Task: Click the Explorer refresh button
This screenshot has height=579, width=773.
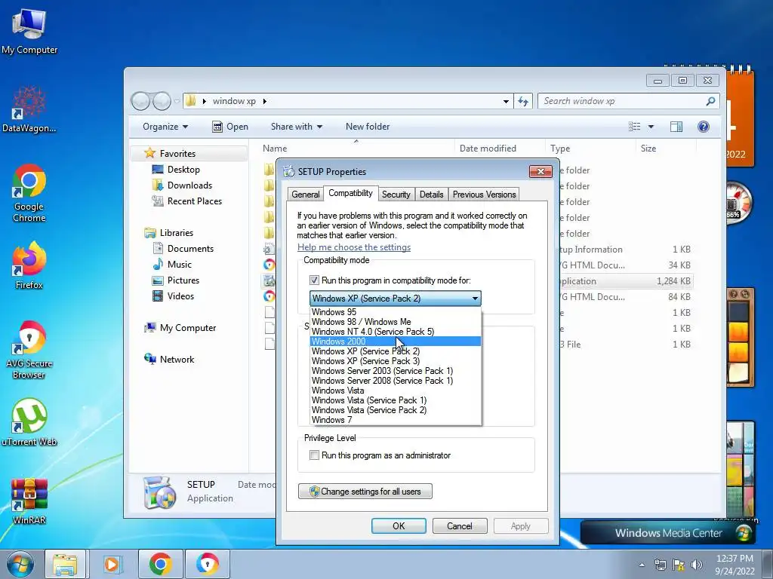Action: click(x=522, y=102)
